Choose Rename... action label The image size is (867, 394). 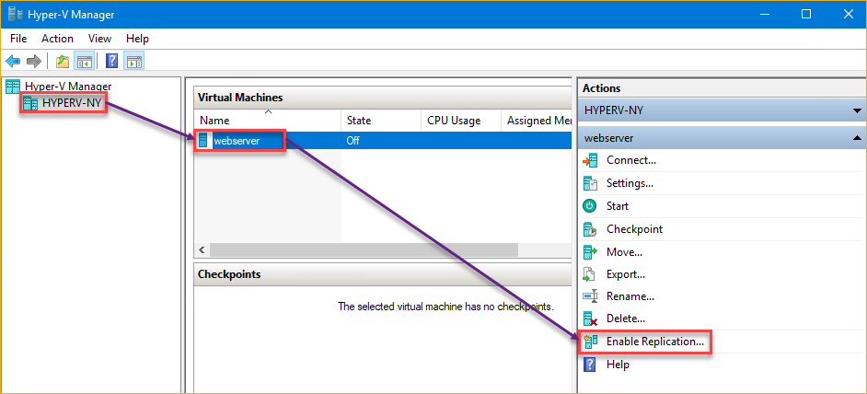630,296
